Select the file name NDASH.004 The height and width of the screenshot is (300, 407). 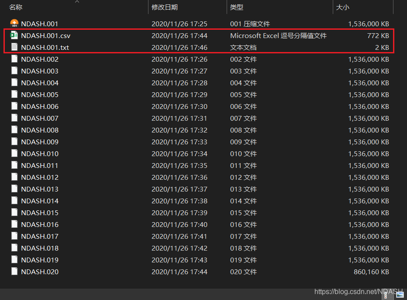pos(40,83)
